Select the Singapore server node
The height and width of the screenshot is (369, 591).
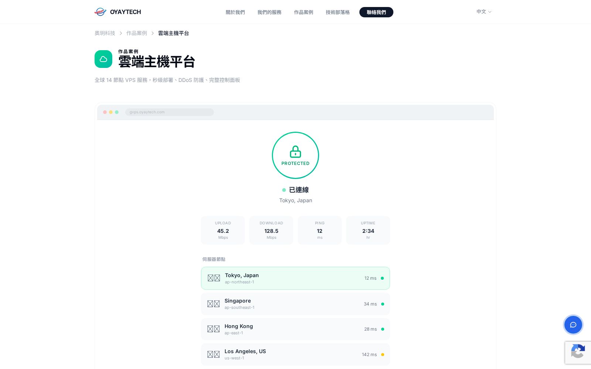coord(295,304)
